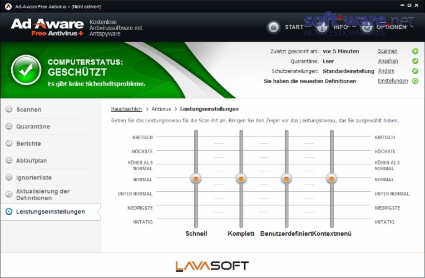The height and width of the screenshot is (278, 425).
Task: Click the left NIEDRIGSTE level label
Action: pos(140,208)
